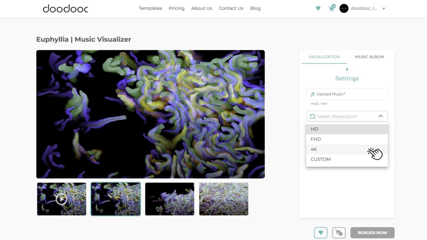The width and height of the screenshot is (427, 240).
Task: Expand the account menu chevron
Action: [x=384, y=8]
